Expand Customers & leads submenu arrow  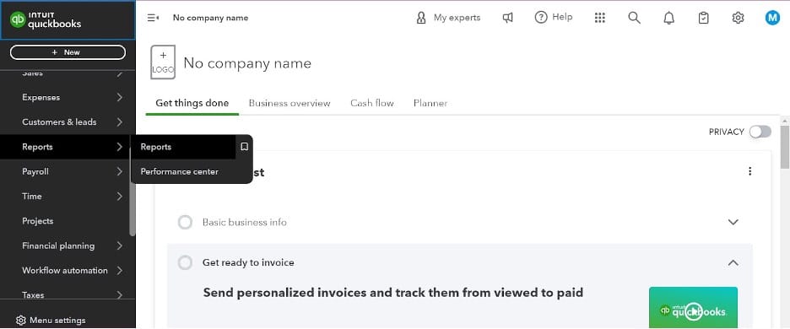pyautogui.click(x=119, y=122)
